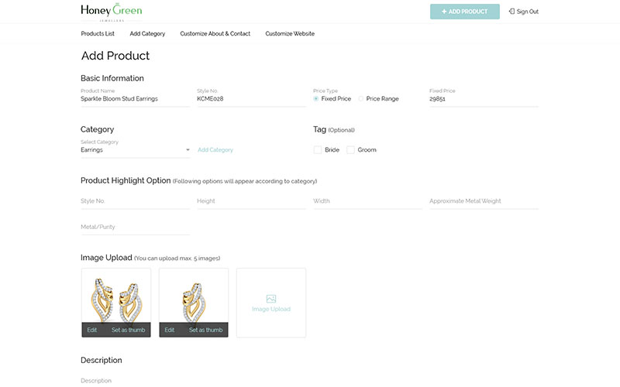
Task: Click the plus icon in Add Product button
Action: [444, 12]
